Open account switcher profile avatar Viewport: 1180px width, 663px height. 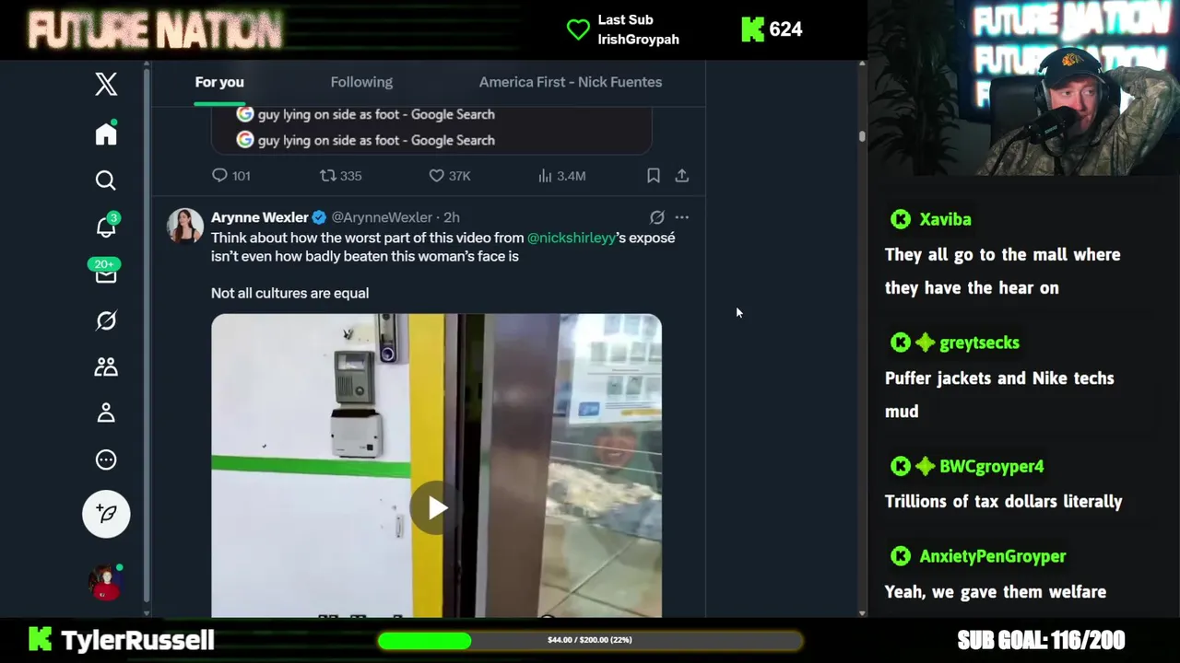106,582
